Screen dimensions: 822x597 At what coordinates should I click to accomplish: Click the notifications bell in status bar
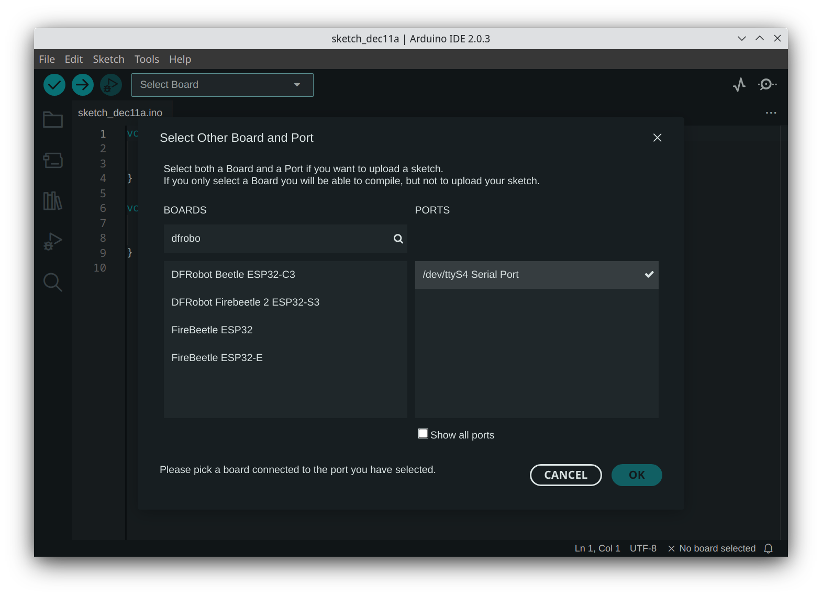click(769, 548)
